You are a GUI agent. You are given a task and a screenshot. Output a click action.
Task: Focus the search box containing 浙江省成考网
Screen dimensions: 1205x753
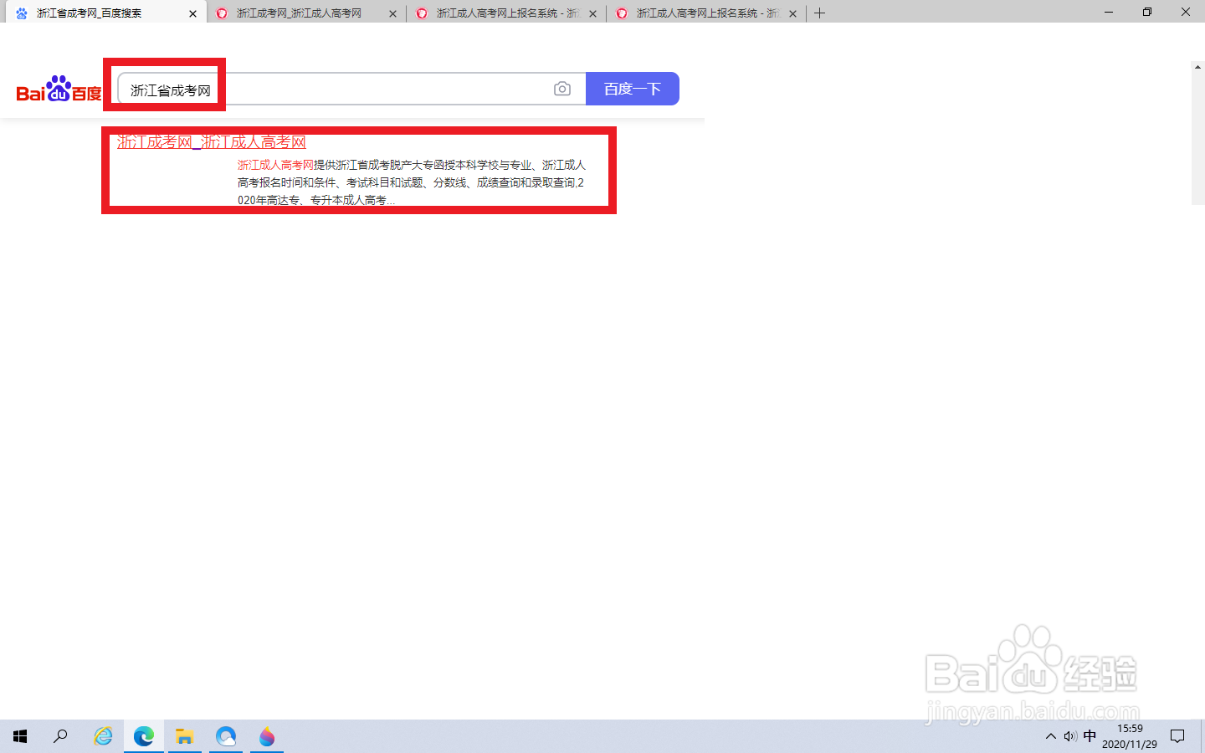tap(351, 89)
